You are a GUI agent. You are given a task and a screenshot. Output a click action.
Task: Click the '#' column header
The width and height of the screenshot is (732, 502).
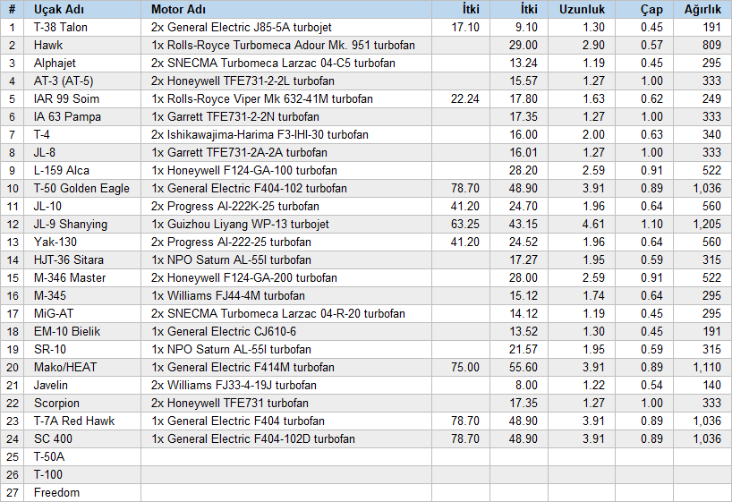[x=13, y=9]
